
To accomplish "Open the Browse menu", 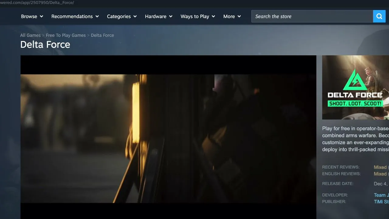I will [x=32, y=16].
